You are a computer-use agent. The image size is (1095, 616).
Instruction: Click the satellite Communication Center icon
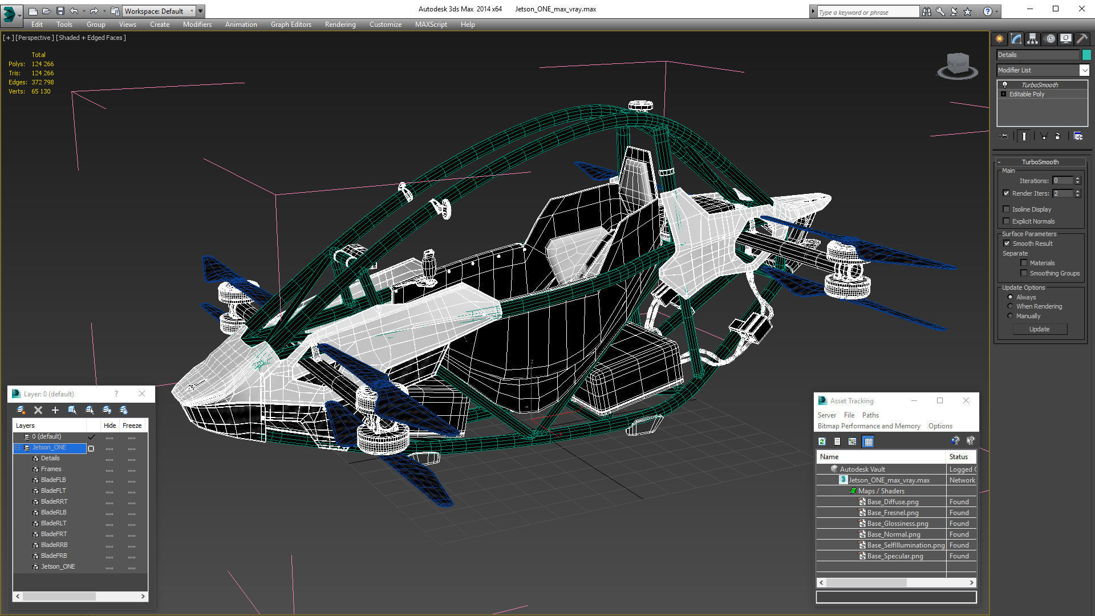pyautogui.click(x=954, y=11)
